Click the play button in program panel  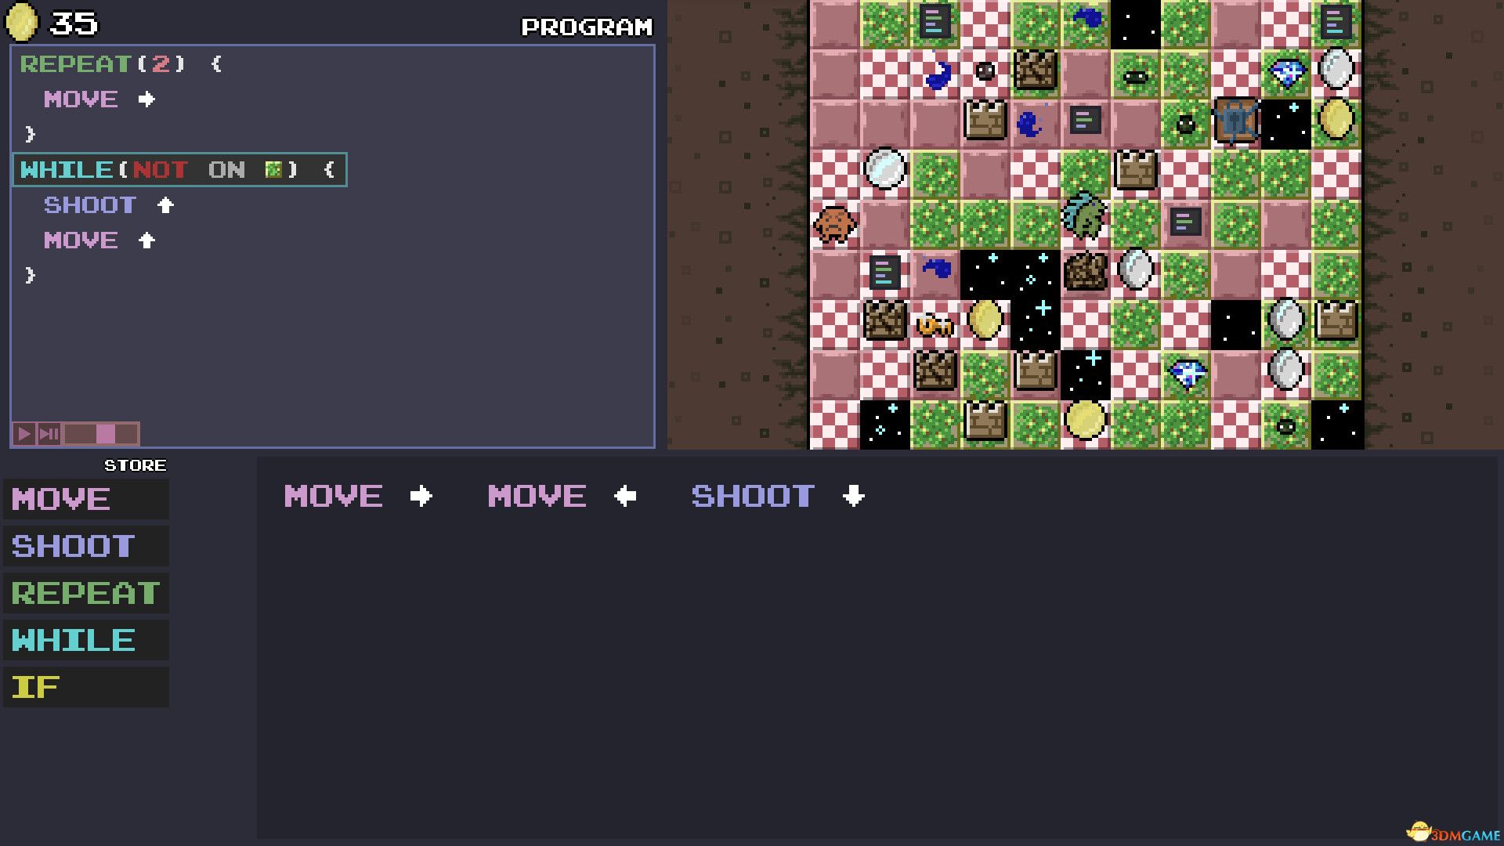pyautogui.click(x=23, y=433)
